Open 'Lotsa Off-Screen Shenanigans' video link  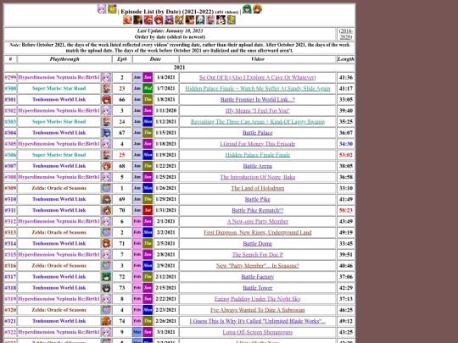coord(258,332)
